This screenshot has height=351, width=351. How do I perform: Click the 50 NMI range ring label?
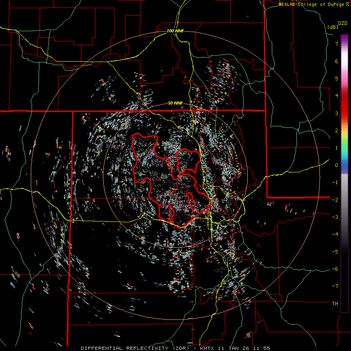click(175, 103)
